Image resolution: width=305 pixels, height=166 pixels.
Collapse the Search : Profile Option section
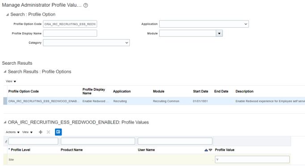(8, 14)
